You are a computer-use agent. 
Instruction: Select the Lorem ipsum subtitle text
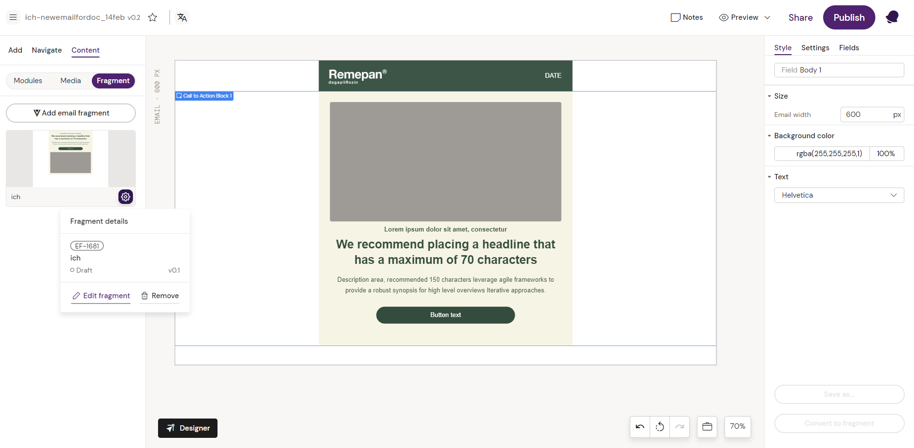point(446,230)
